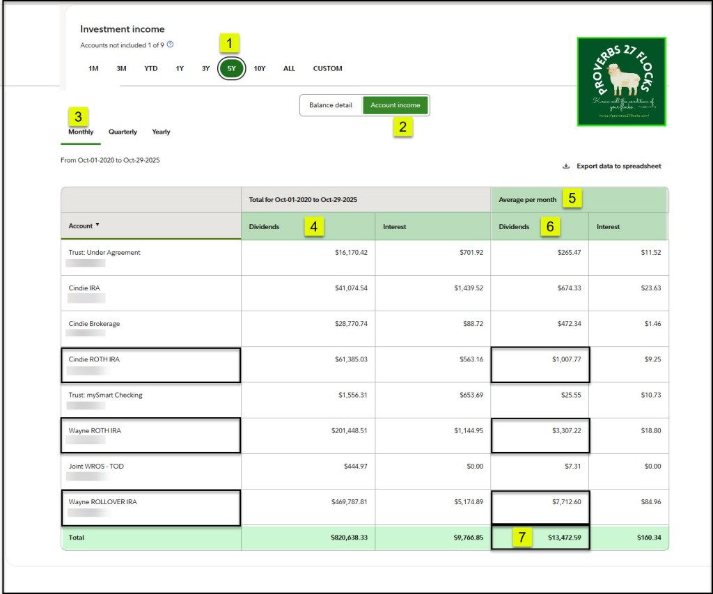Select the Account income toggle
The height and width of the screenshot is (594, 713).
[395, 105]
